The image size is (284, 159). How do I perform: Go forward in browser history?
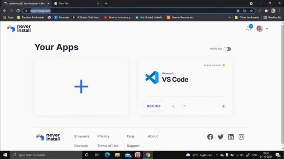[x=11, y=11]
